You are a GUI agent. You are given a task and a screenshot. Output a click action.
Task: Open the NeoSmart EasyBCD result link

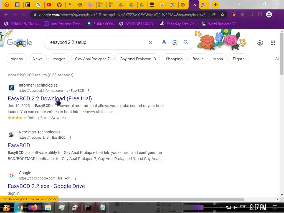click(x=19, y=145)
